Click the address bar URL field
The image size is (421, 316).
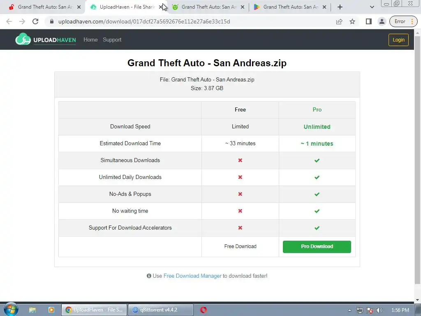click(x=188, y=21)
